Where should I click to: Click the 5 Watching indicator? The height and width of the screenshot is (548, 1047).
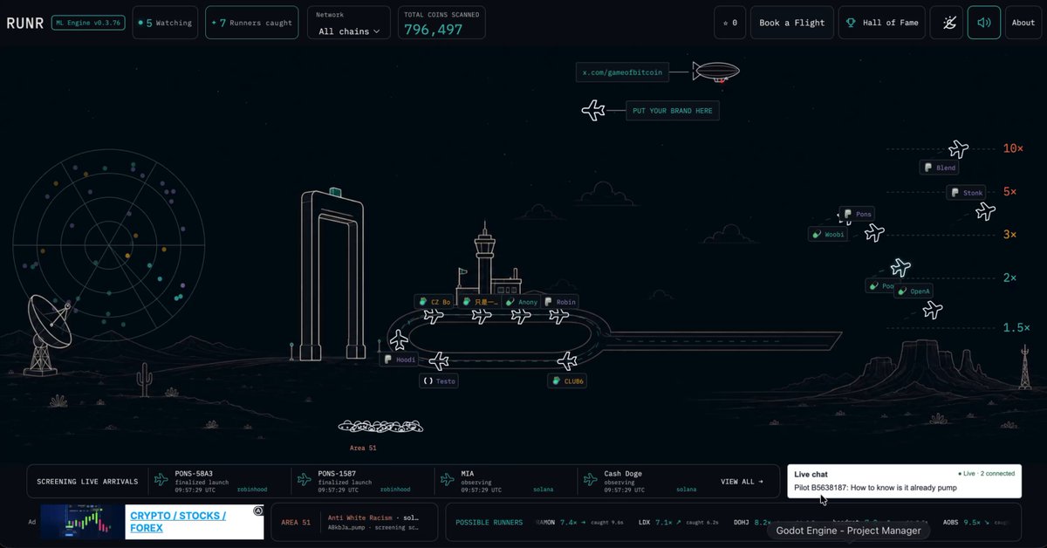165,23
